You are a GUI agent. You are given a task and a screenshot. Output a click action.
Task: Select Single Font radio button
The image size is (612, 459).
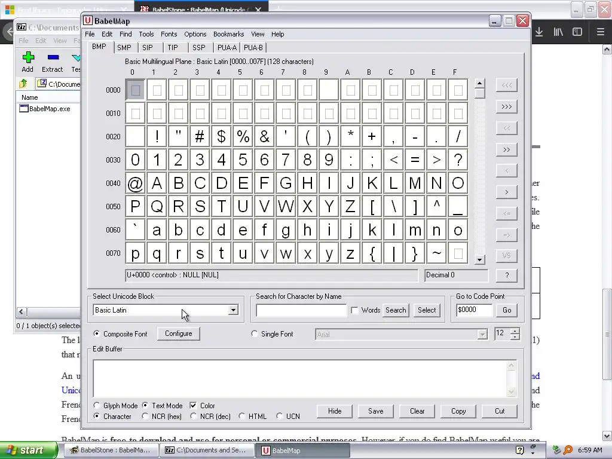255,333
